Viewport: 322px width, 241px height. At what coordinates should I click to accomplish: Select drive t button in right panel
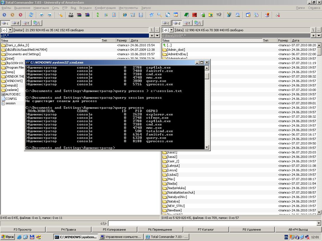click(187, 23)
